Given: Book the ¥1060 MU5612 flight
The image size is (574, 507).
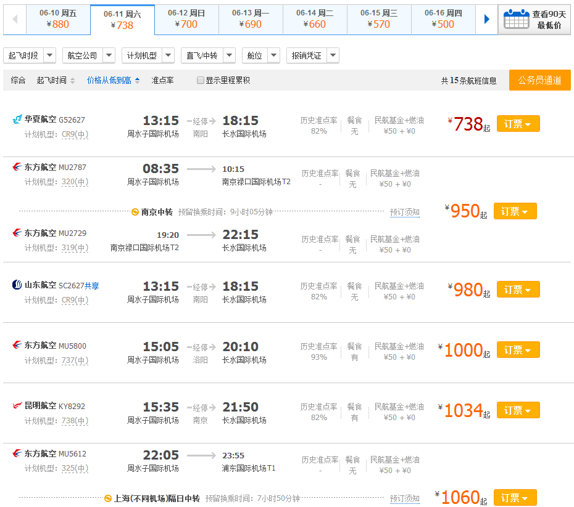Looking at the screenshot, I should pos(515,498).
